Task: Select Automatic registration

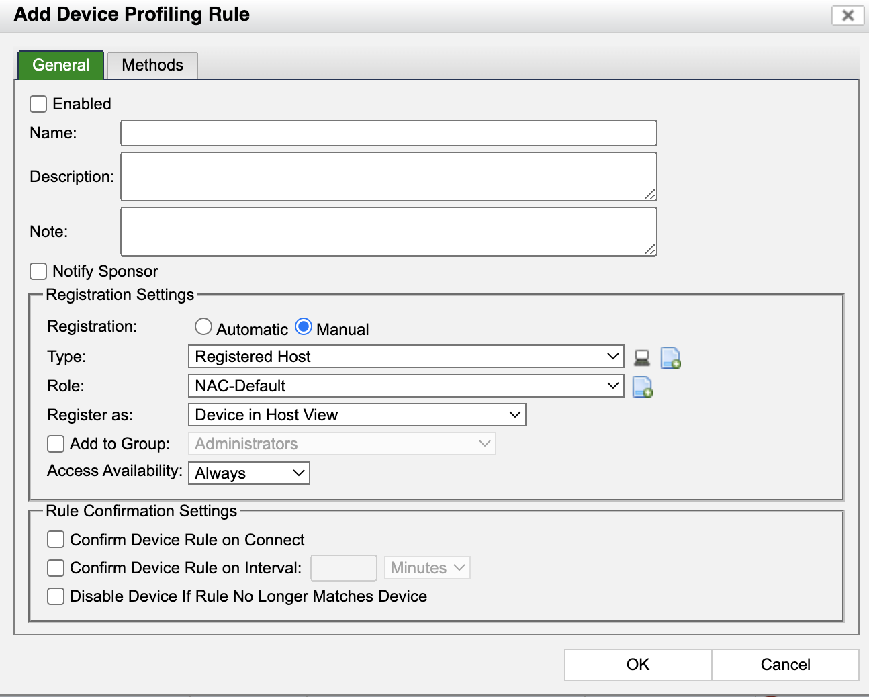Action: pyautogui.click(x=203, y=327)
